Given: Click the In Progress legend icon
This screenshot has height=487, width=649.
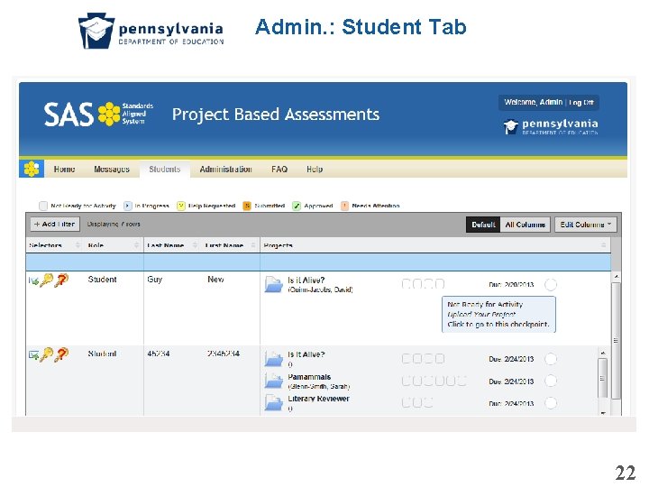Looking at the screenshot, I should click(128, 206).
